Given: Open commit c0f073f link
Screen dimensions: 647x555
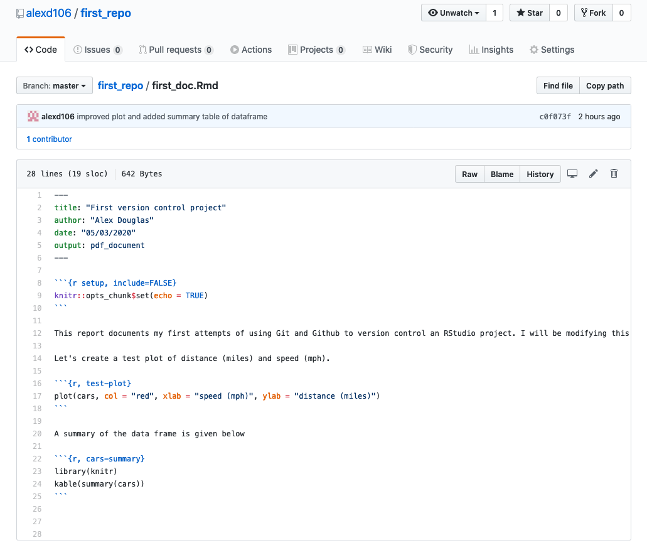Looking at the screenshot, I should 555,116.
